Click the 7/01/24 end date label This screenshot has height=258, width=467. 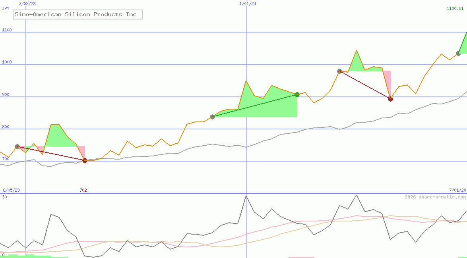coord(457,190)
